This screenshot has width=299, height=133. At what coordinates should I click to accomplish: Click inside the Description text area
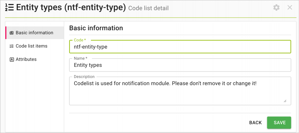(180, 91)
